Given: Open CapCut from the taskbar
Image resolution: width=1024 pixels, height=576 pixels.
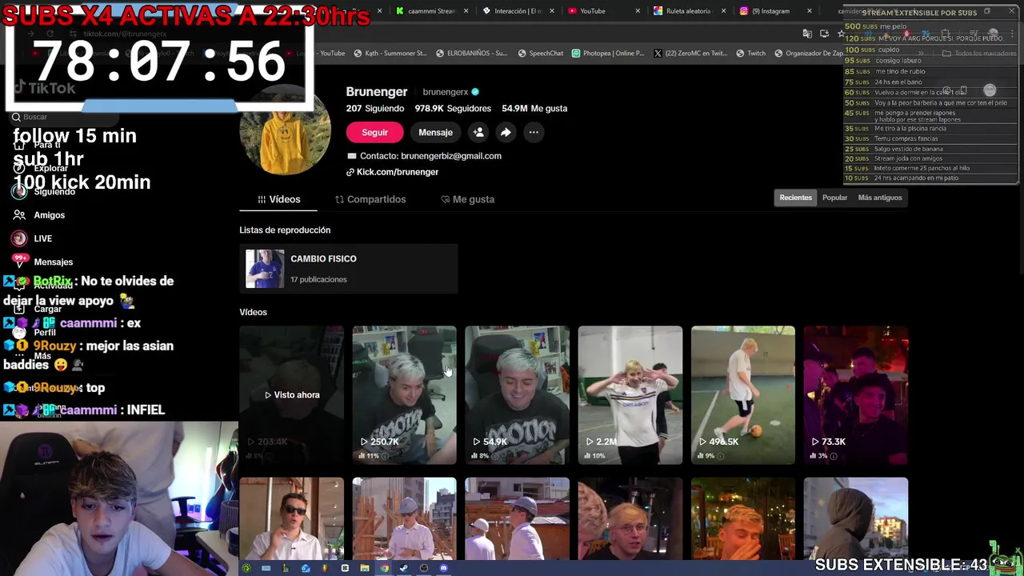Looking at the screenshot, I should point(345,568).
